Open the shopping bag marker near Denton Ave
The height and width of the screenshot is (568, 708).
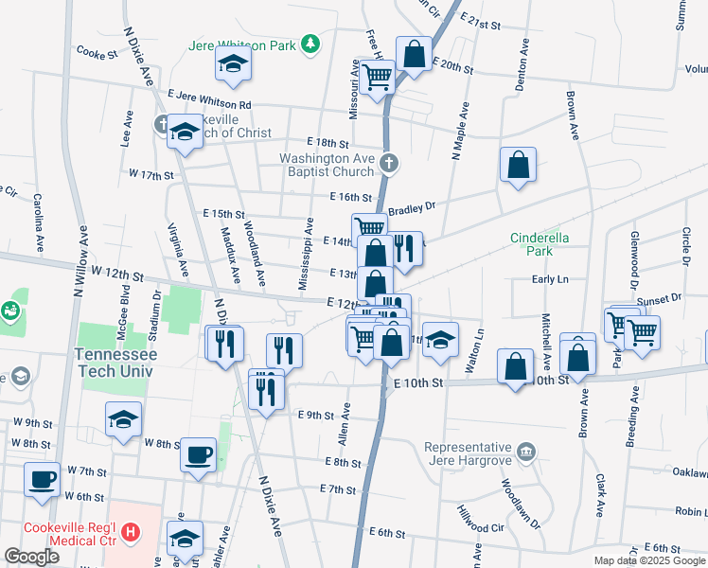[518, 168]
